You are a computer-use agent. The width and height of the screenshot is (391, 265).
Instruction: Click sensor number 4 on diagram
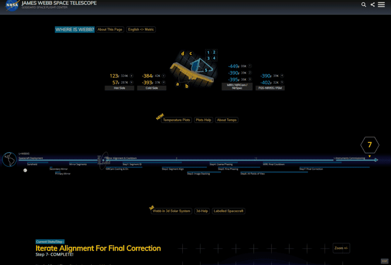(214, 58)
